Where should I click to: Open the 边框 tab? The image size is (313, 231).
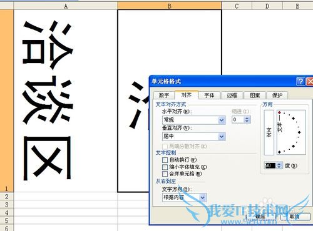point(232,96)
